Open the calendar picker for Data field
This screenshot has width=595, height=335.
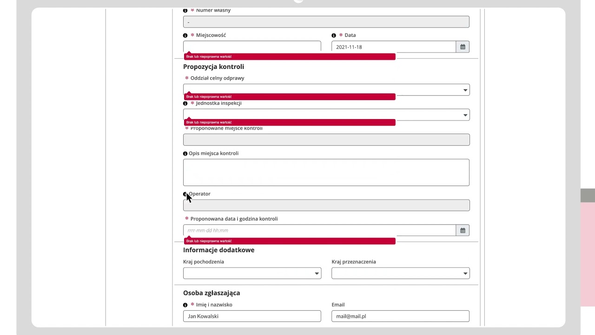463,47
